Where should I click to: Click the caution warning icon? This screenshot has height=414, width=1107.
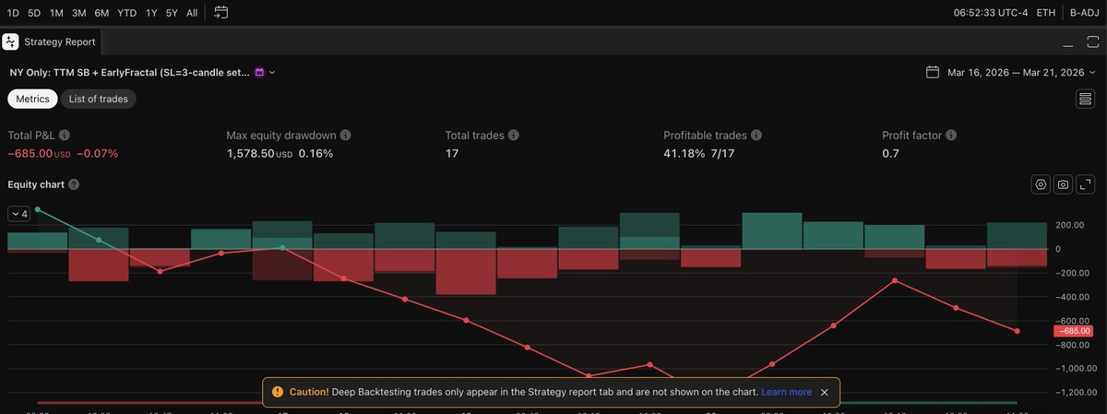pos(277,392)
